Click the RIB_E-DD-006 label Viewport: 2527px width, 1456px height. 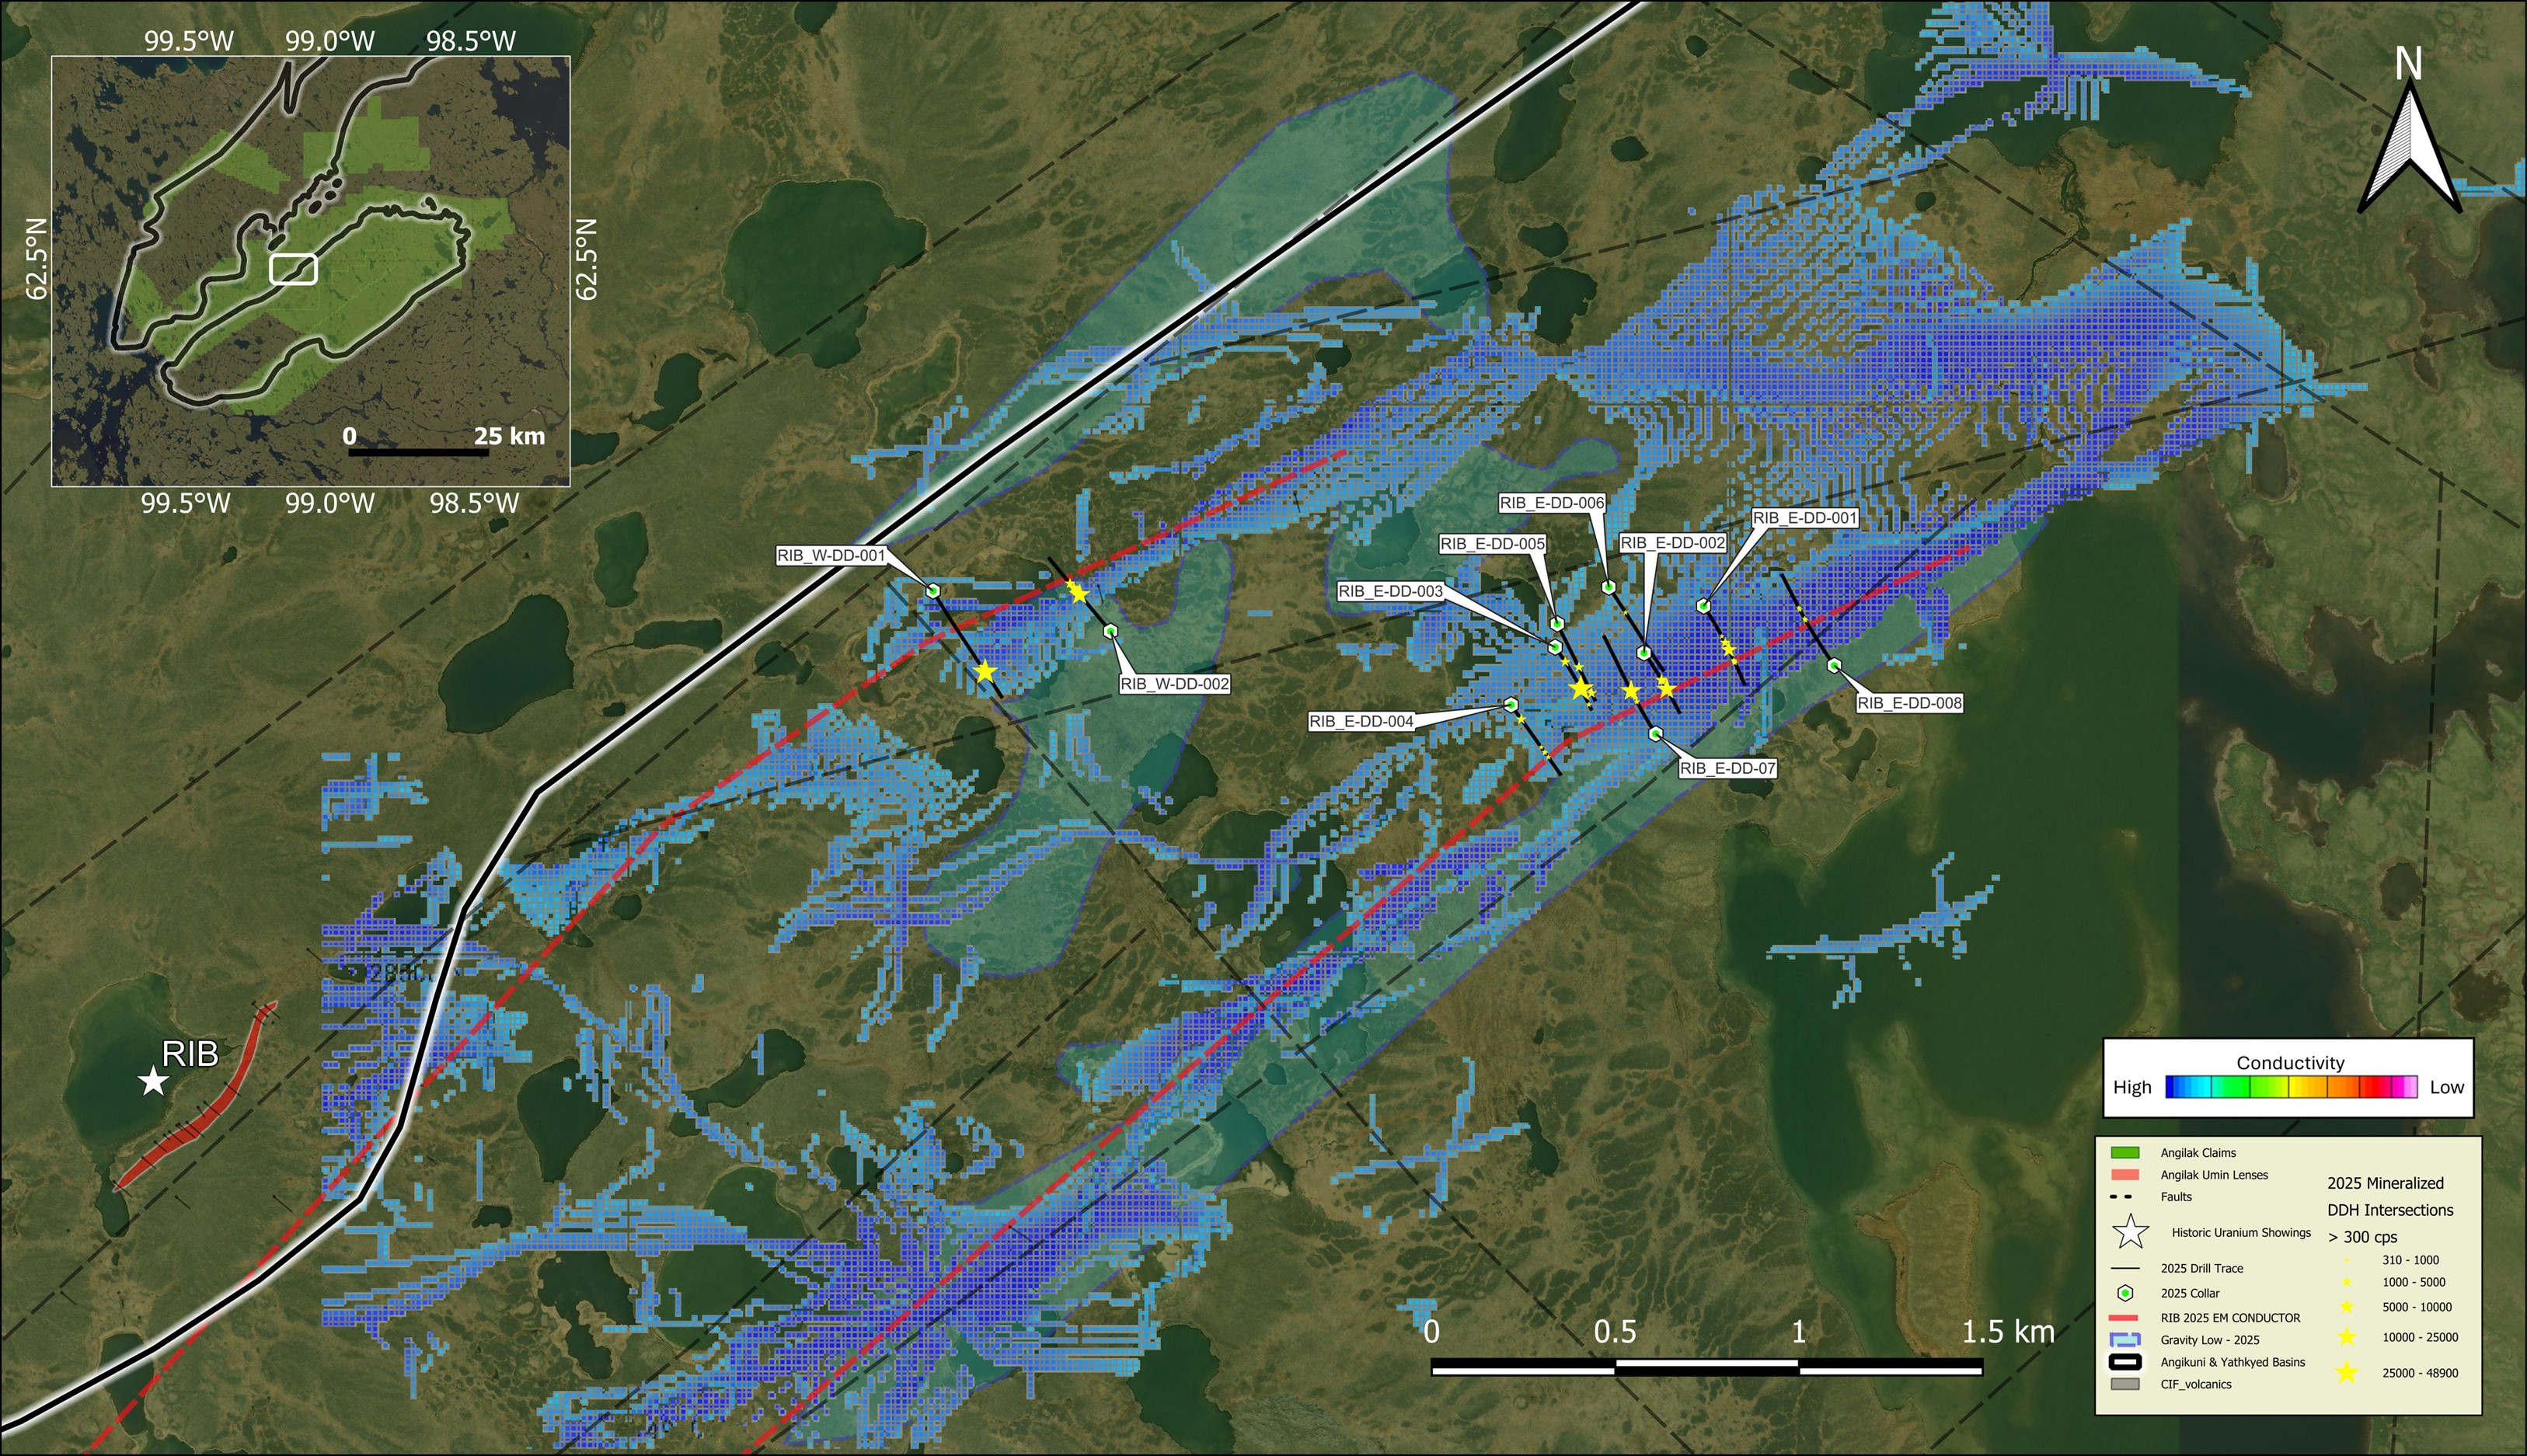(1552, 503)
